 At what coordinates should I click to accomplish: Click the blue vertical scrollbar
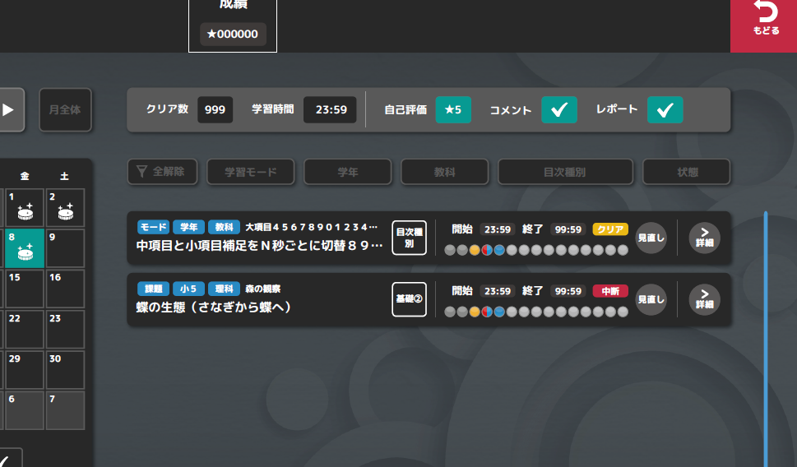(x=766, y=339)
